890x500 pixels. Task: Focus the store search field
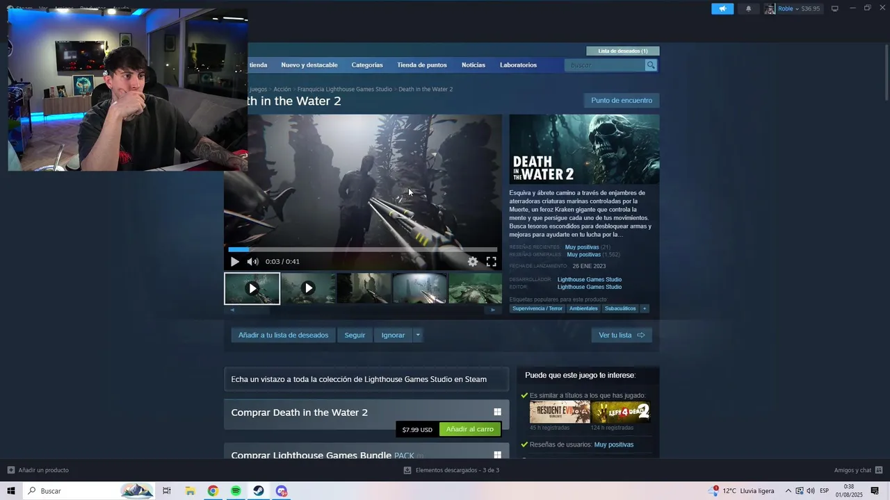[606, 65]
